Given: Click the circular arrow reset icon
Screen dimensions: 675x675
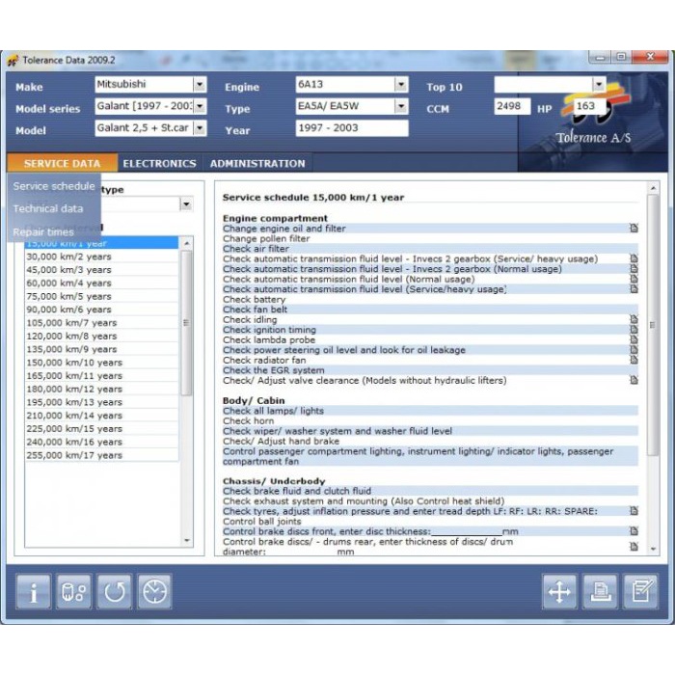Looking at the screenshot, I should point(114,591).
